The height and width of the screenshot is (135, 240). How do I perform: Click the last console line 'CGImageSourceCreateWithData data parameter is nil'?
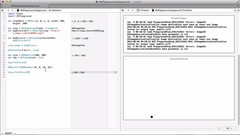coord(157,49)
